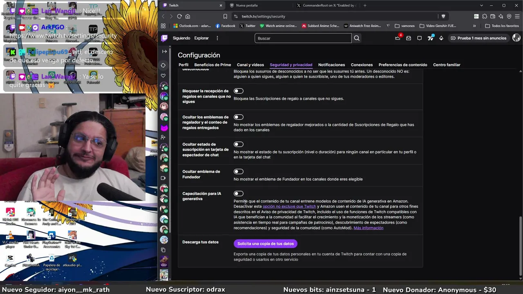Click the Twitch Buscar search field
This screenshot has width=523, height=294.
pyautogui.click(x=303, y=38)
